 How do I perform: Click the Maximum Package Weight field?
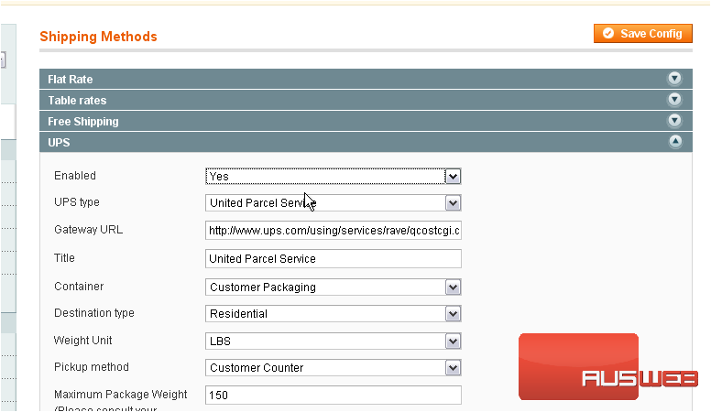point(333,396)
